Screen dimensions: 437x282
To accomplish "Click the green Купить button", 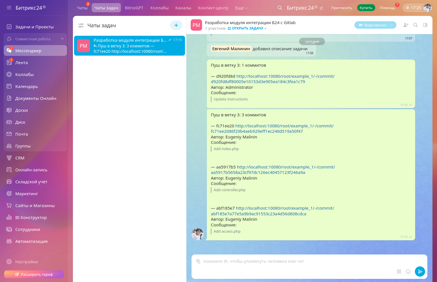I will click(366, 8).
